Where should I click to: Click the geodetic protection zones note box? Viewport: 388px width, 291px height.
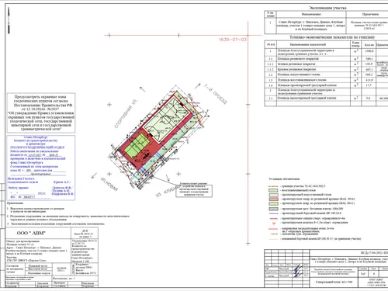(41, 113)
